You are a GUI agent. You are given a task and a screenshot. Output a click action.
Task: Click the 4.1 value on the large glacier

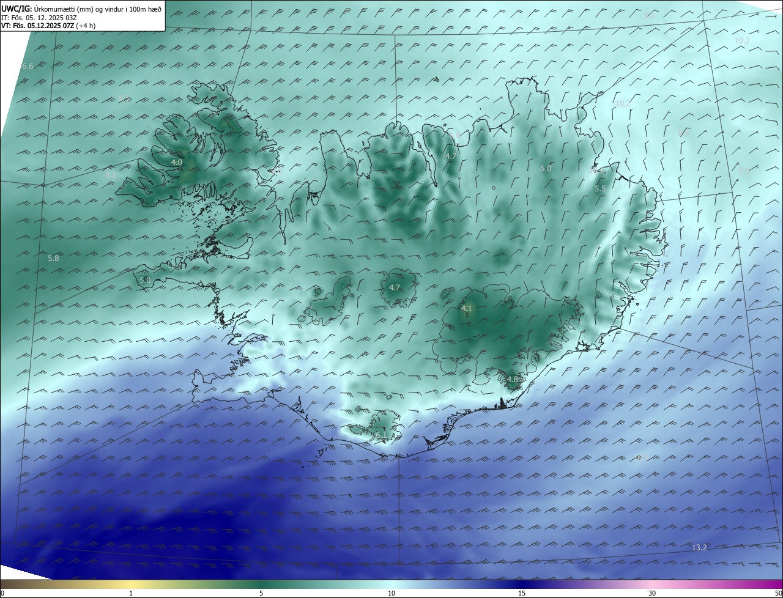(x=467, y=308)
